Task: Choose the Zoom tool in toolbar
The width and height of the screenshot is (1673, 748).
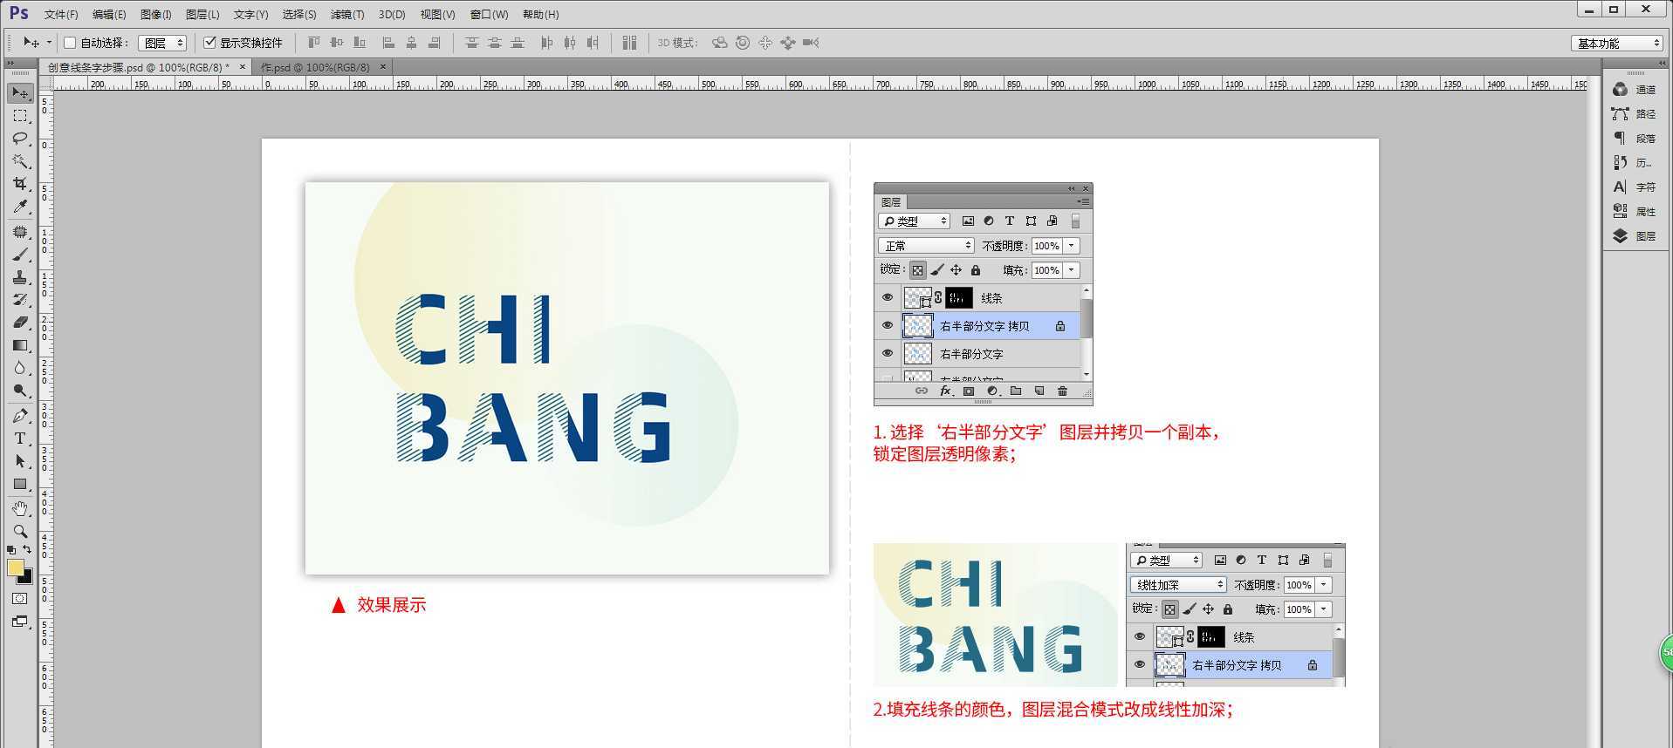Action: click(20, 531)
